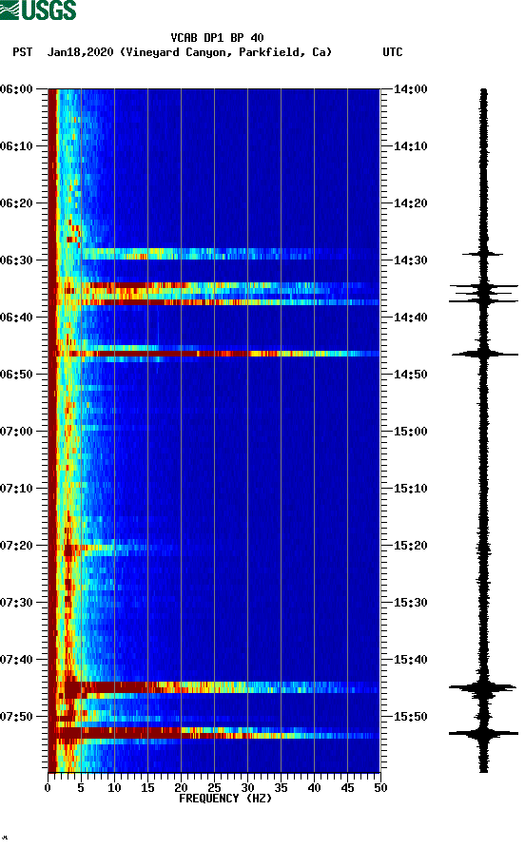
Task: Click the 15:00 UTC time label
Action: [x=410, y=432]
